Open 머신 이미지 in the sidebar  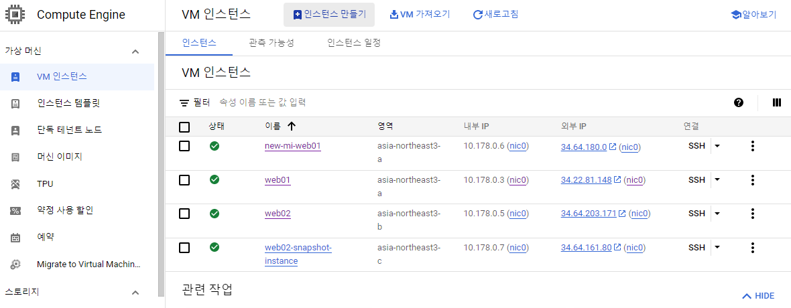point(59,157)
